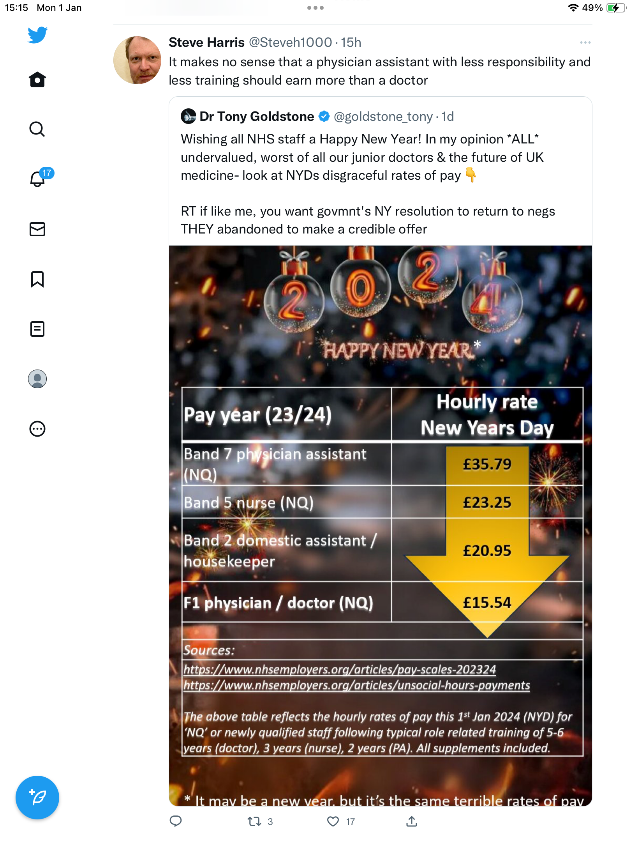Open Dr Tony Goldstone's quoted tweet
Viewport: 631px width, 842px height.
(x=381, y=172)
